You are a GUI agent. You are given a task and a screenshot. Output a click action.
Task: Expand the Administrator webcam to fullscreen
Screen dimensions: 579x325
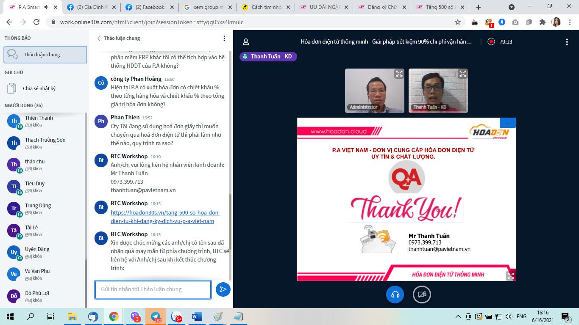tap(399, 74)
